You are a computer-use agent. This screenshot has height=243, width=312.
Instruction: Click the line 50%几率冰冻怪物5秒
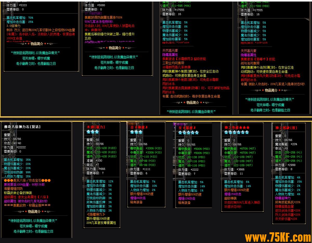click(99, 22)
